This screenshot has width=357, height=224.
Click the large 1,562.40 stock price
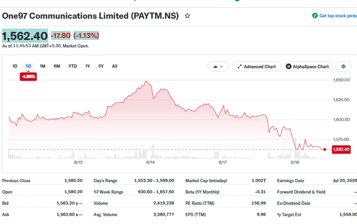25,36
